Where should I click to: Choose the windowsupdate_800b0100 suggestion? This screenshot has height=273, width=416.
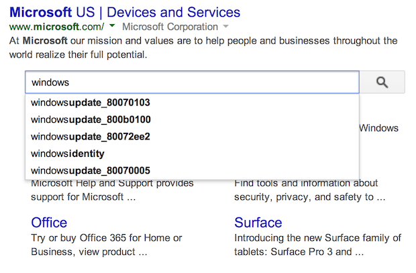coord(91,119)
